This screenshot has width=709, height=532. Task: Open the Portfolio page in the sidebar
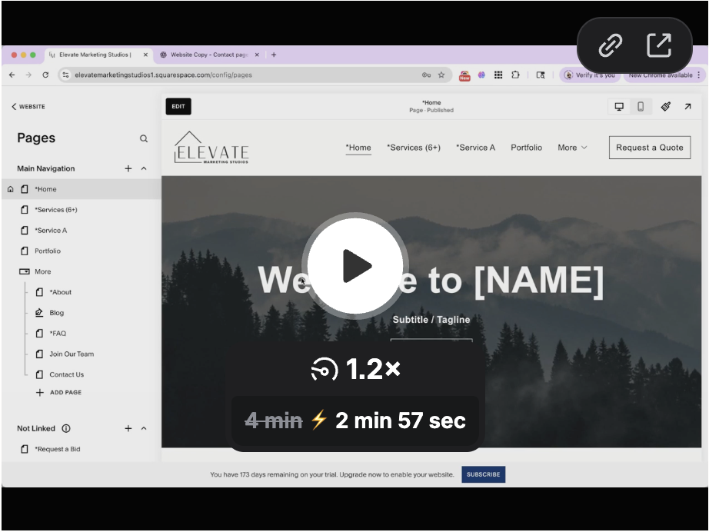click(48, 251)
